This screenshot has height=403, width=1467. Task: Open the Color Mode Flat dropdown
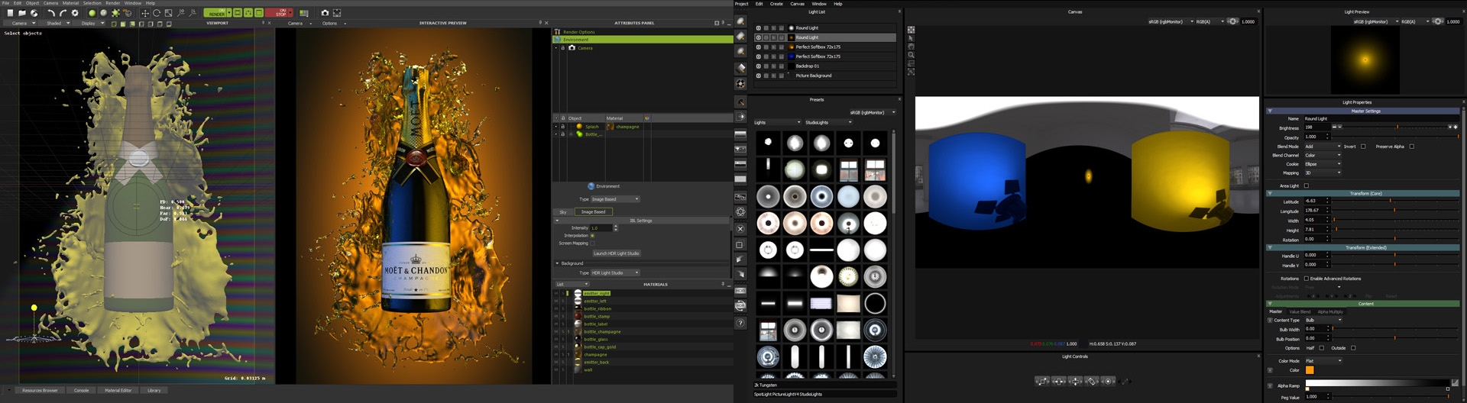pos(1323,361)
